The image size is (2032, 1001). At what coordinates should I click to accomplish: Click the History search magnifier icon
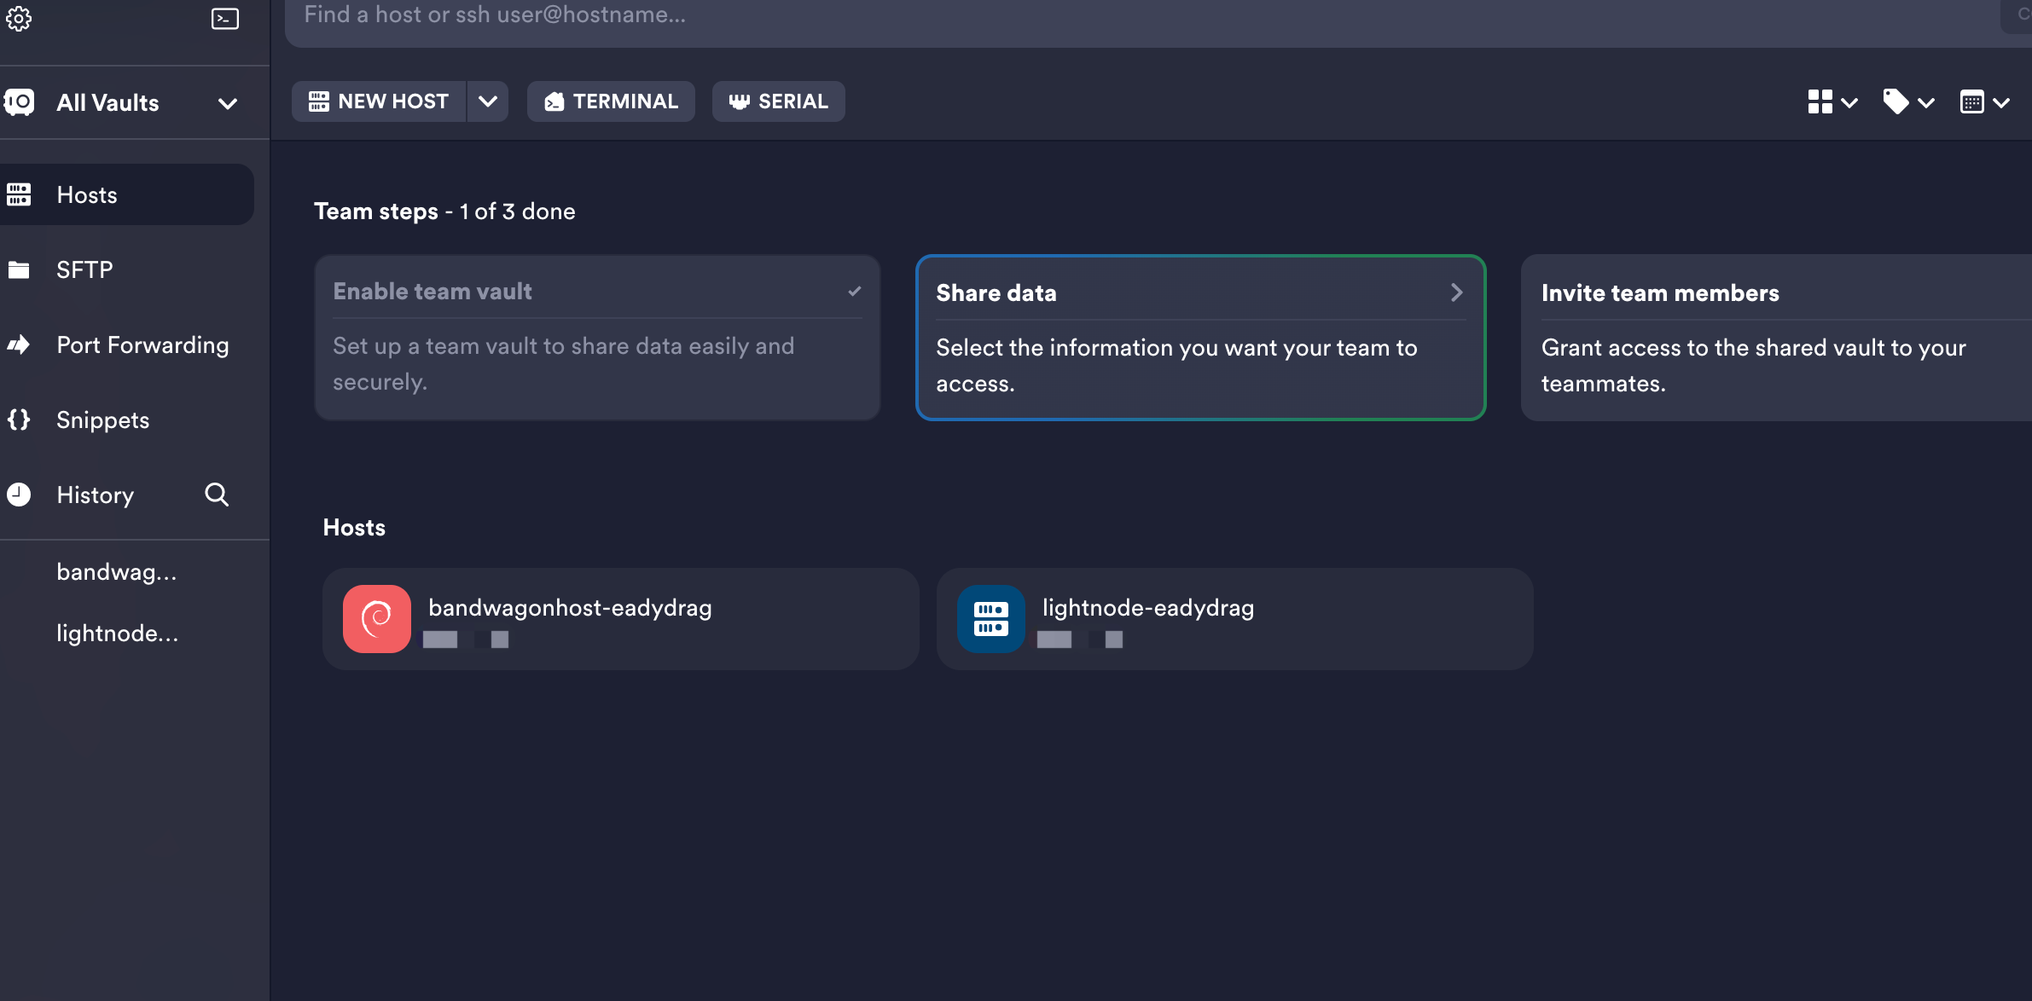[x=217, y=495]
